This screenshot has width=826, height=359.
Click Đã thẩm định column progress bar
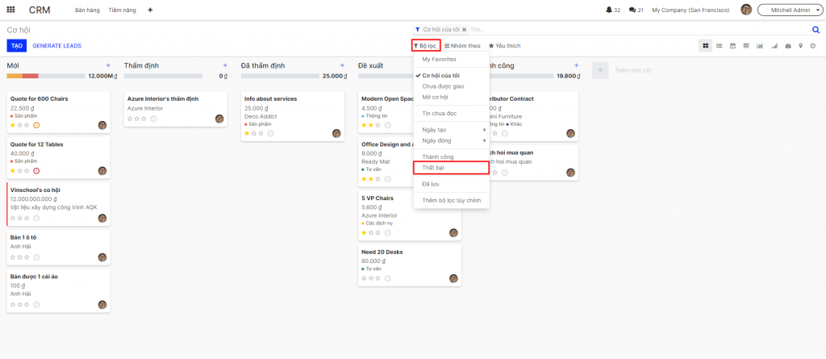click(x=280, y=76)
